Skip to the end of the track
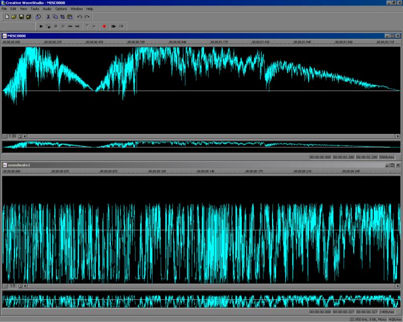The image size is (403, 322). (77, 26)
